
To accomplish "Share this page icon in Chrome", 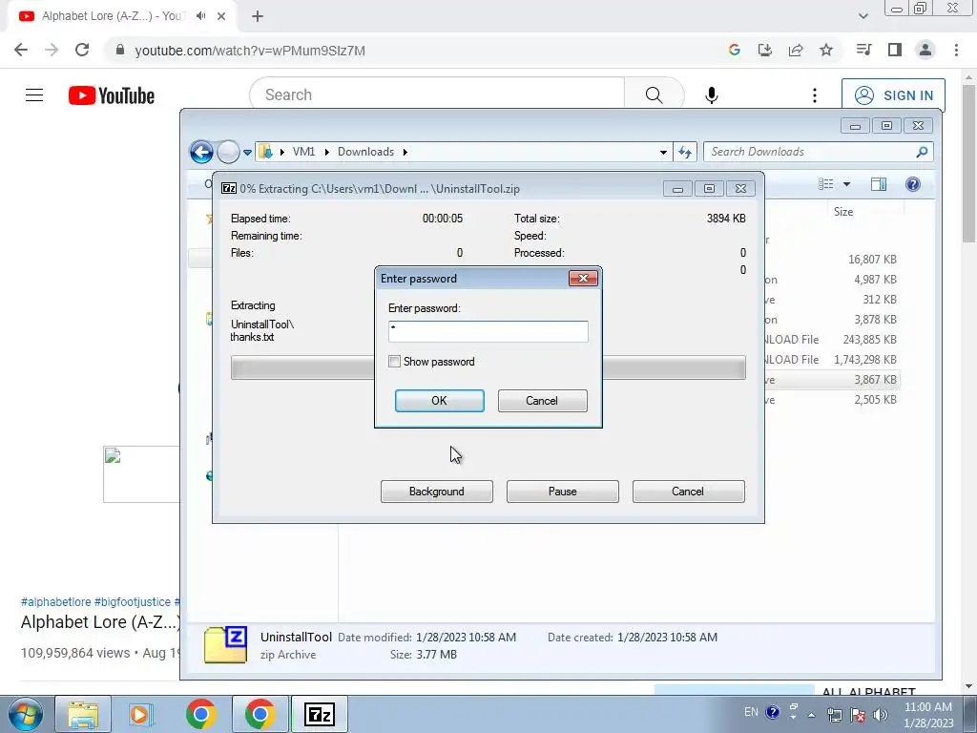I will (796, 50).
